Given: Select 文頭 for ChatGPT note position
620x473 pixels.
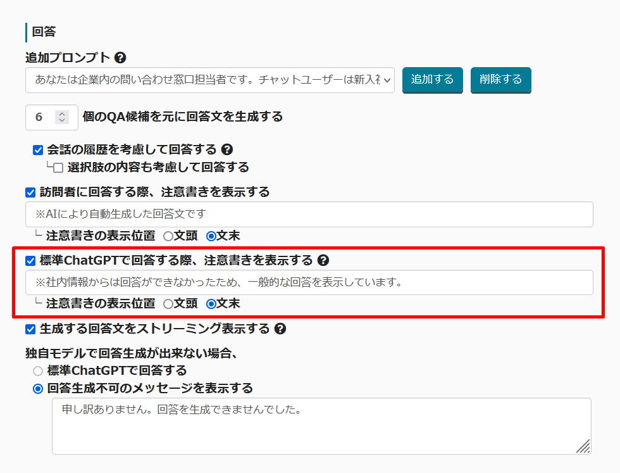Looking at the screenshot, I should point(168,304).
